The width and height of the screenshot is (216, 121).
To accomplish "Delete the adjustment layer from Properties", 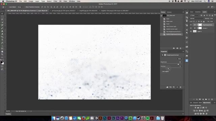I will [x=181, y=87].
